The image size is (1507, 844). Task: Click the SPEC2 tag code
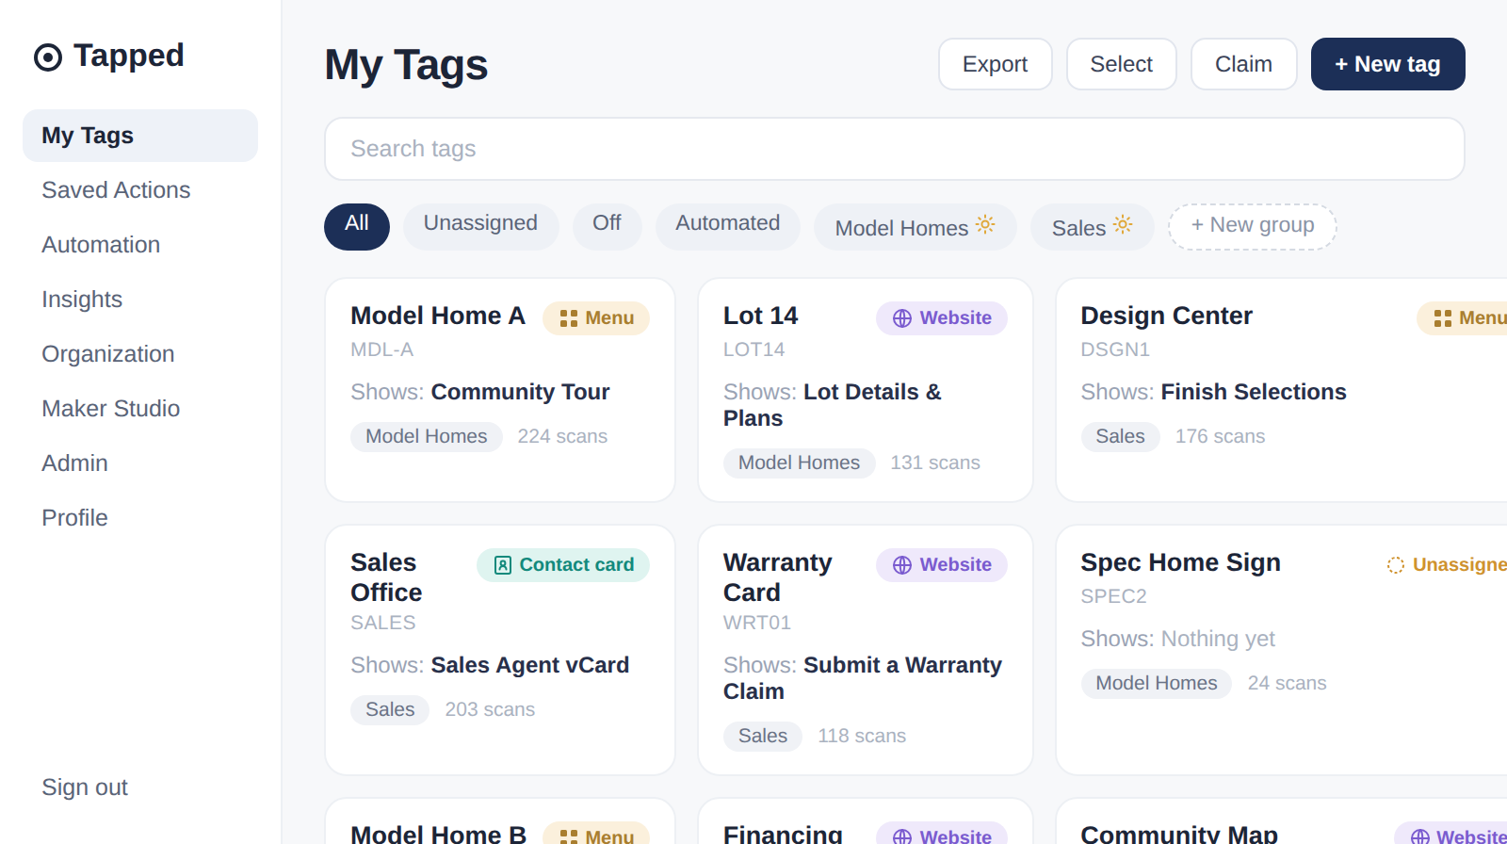1113,596
